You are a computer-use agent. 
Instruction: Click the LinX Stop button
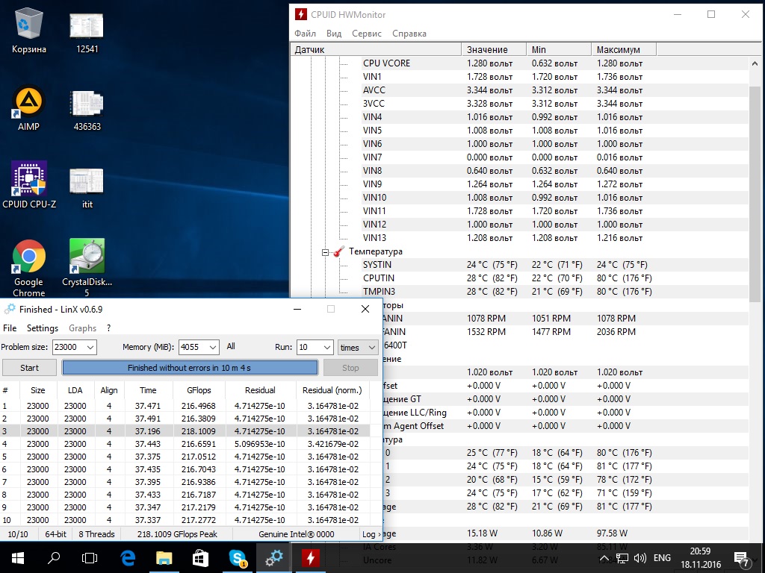tap(350, 368)
